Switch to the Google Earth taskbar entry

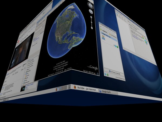[x=108, y=92]
